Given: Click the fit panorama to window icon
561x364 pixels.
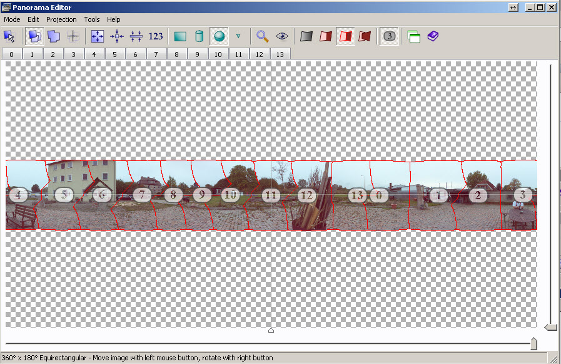Looking at the screenshot, I should coord(98,36).
